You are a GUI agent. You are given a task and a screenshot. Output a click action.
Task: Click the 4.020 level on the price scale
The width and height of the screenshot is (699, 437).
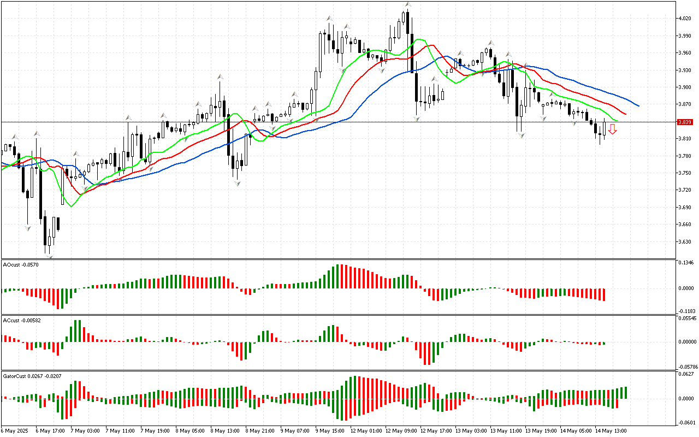[684, 19]
